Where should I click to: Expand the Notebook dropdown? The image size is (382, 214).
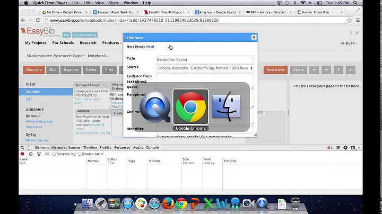coord(98,56)
